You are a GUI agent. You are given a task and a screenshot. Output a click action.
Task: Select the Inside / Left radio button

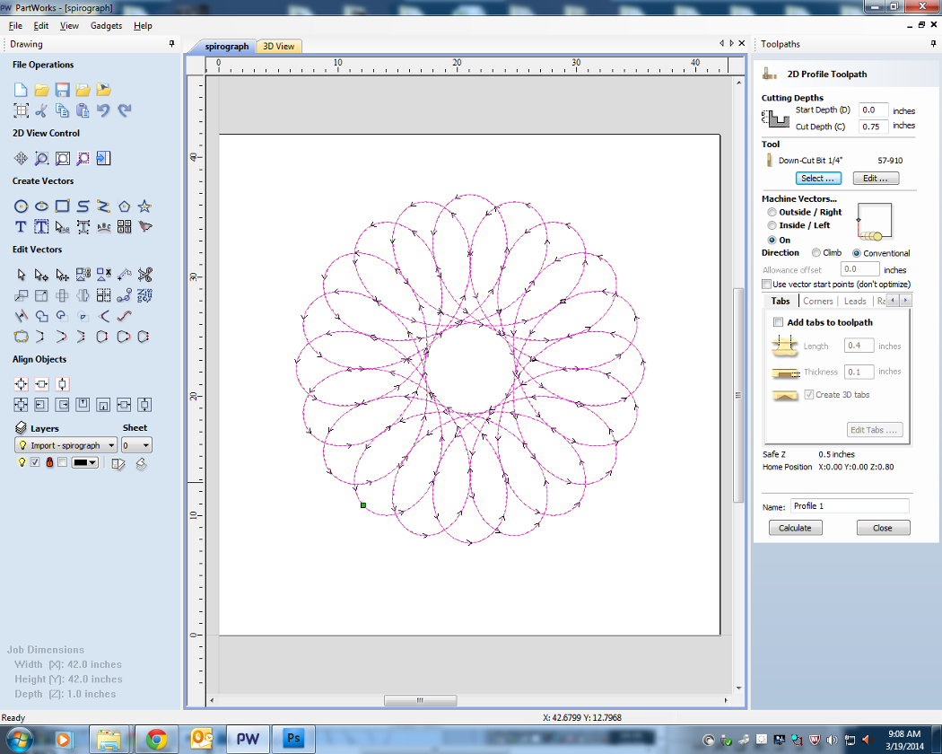tap(772, 225)
